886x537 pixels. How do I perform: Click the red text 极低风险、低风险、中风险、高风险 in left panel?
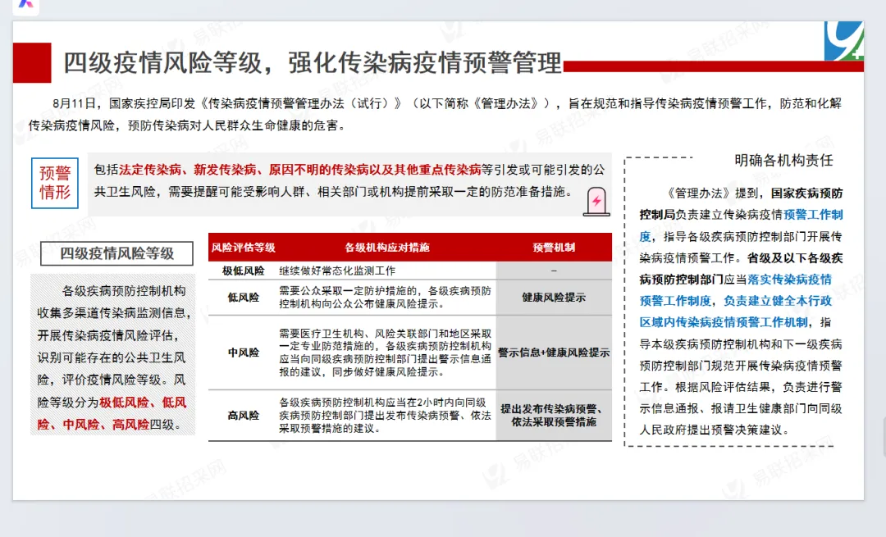(112, 413)
